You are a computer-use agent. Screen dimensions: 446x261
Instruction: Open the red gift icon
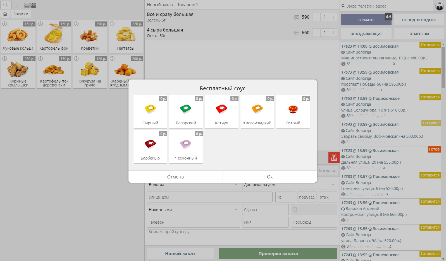(x=334, y=158)
